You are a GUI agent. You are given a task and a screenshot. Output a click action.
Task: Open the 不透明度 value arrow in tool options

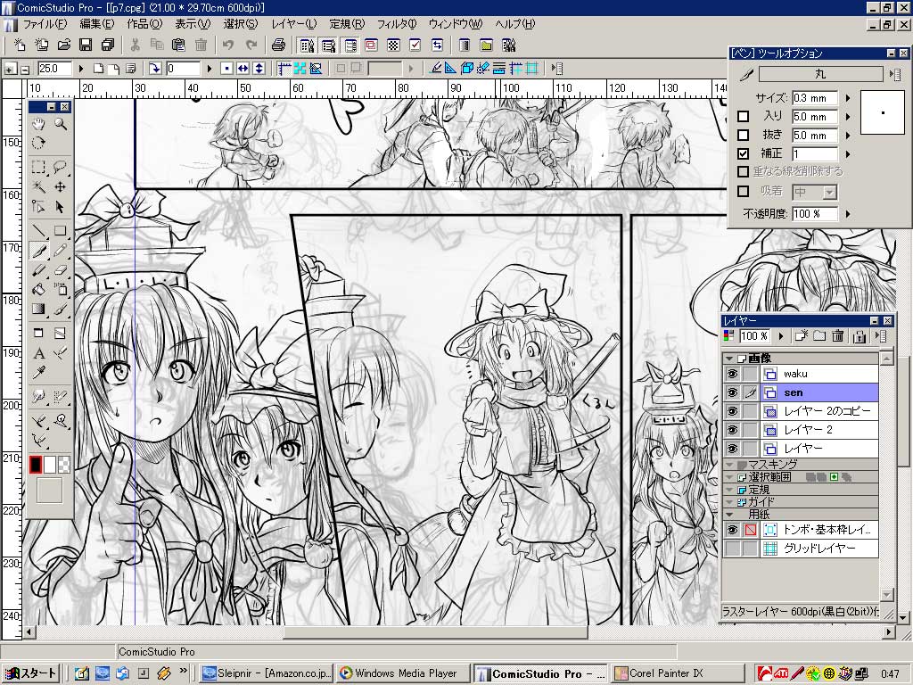point(848,214)
